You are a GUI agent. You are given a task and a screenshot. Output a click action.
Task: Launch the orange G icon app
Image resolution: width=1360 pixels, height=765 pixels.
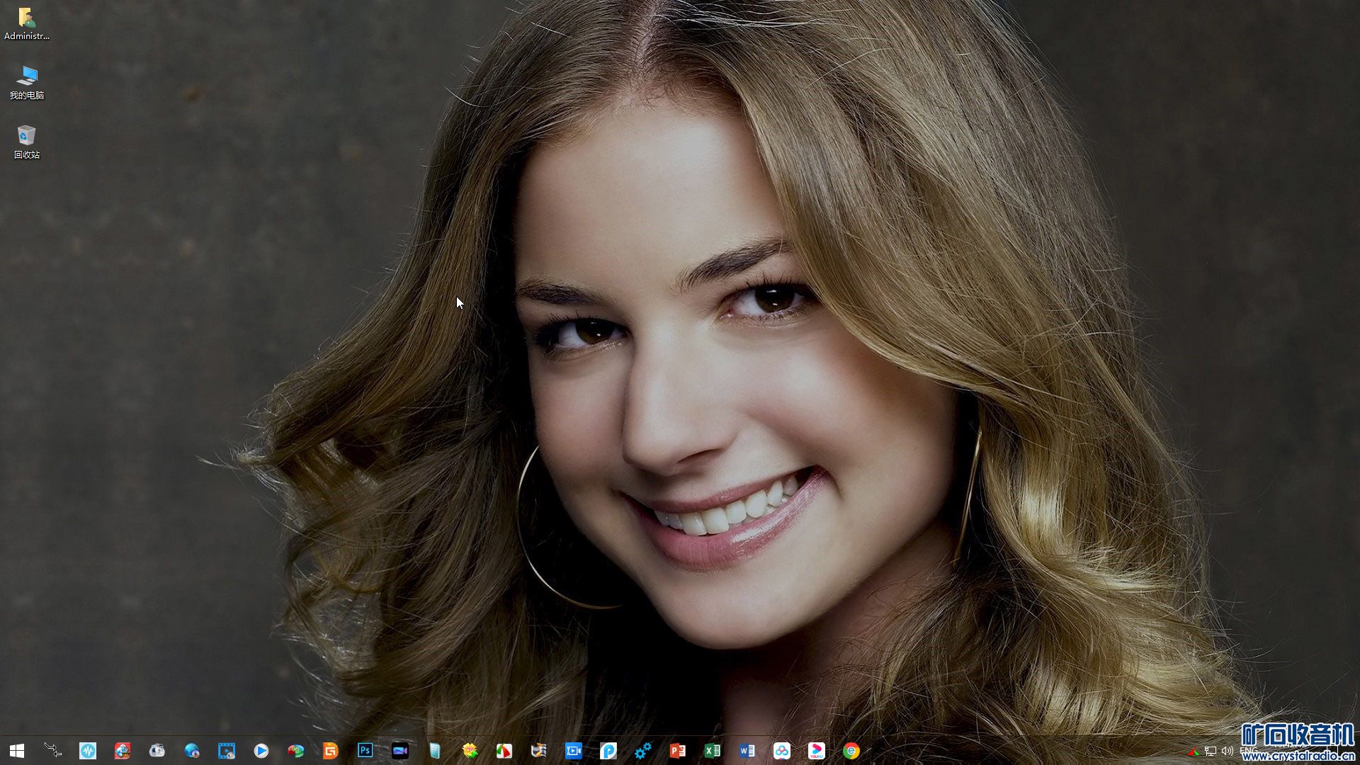coord(331,750)
